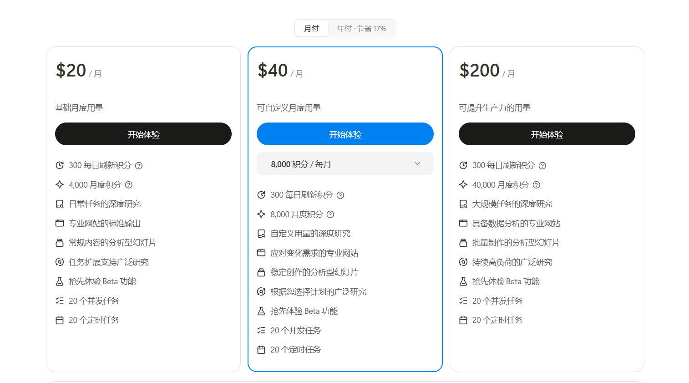Click browser window icon next to 应对变化需求的专业网站

(261, 253)
